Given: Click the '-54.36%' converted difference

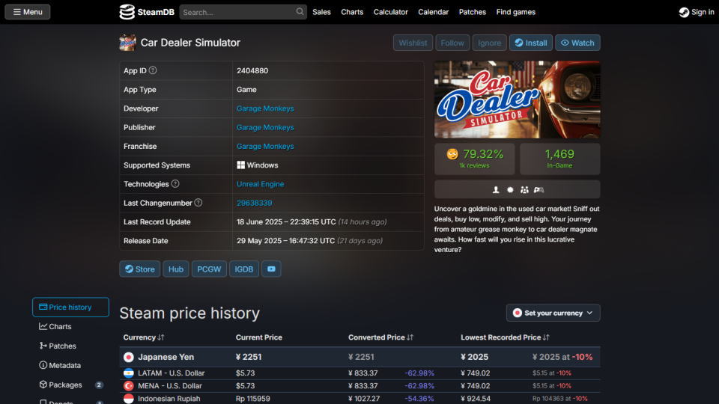Looking at the screenshot, I should pos(419,399).
